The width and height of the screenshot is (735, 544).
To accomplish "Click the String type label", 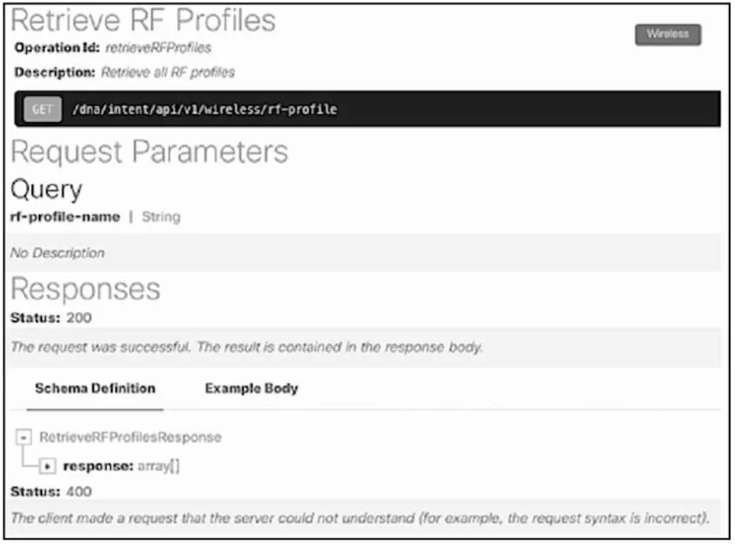I will [161, 217].
